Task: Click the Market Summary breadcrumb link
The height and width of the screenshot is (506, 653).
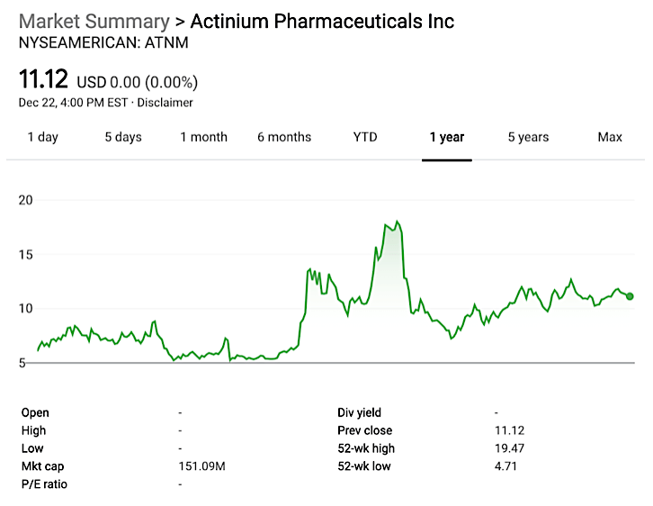Action: (x=94, y=22)
